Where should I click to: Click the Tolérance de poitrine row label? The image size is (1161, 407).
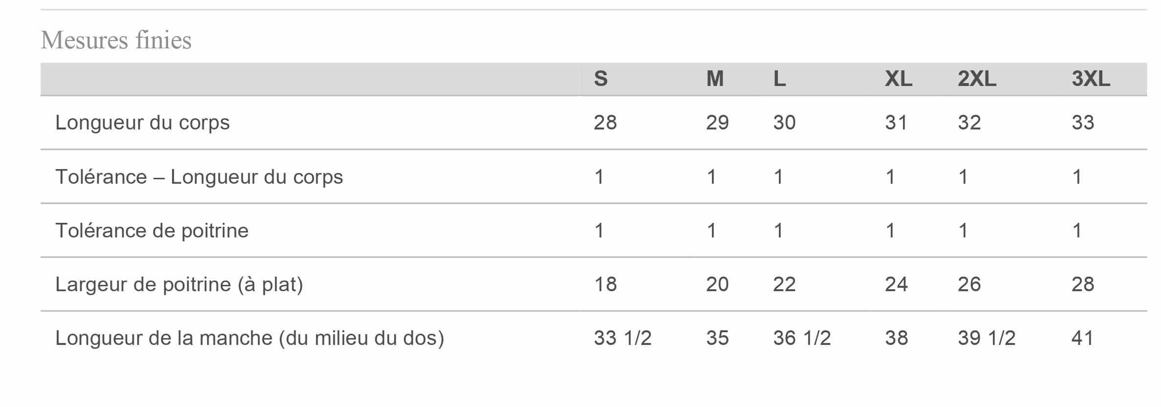[152, 231]
